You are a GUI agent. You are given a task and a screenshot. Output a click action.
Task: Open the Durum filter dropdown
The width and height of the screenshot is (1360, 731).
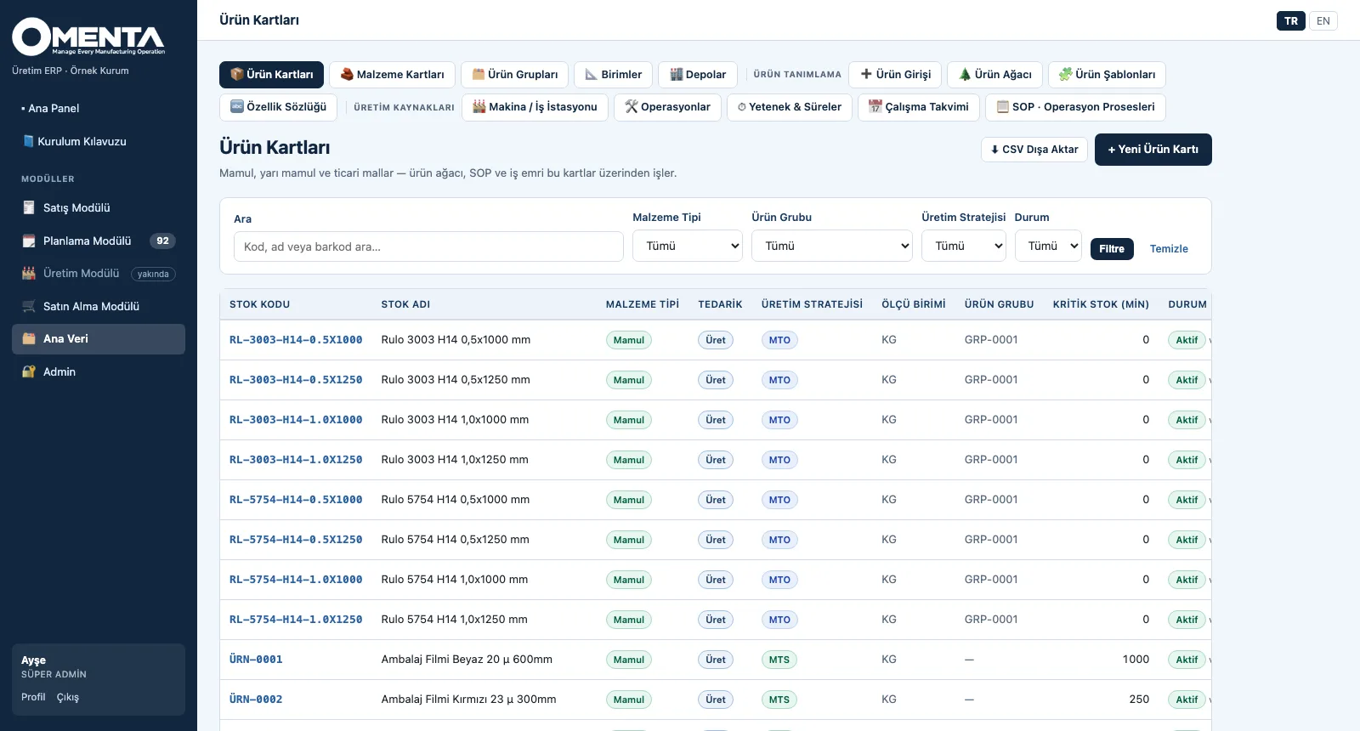coord(1048,246)
